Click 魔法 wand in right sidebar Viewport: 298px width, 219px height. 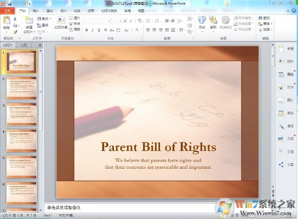tap(286, 126)
